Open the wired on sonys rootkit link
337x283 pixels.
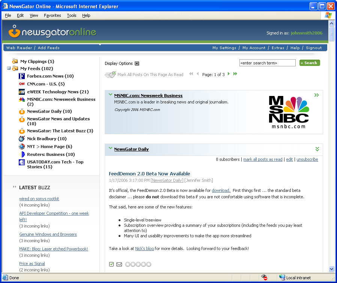39,199
